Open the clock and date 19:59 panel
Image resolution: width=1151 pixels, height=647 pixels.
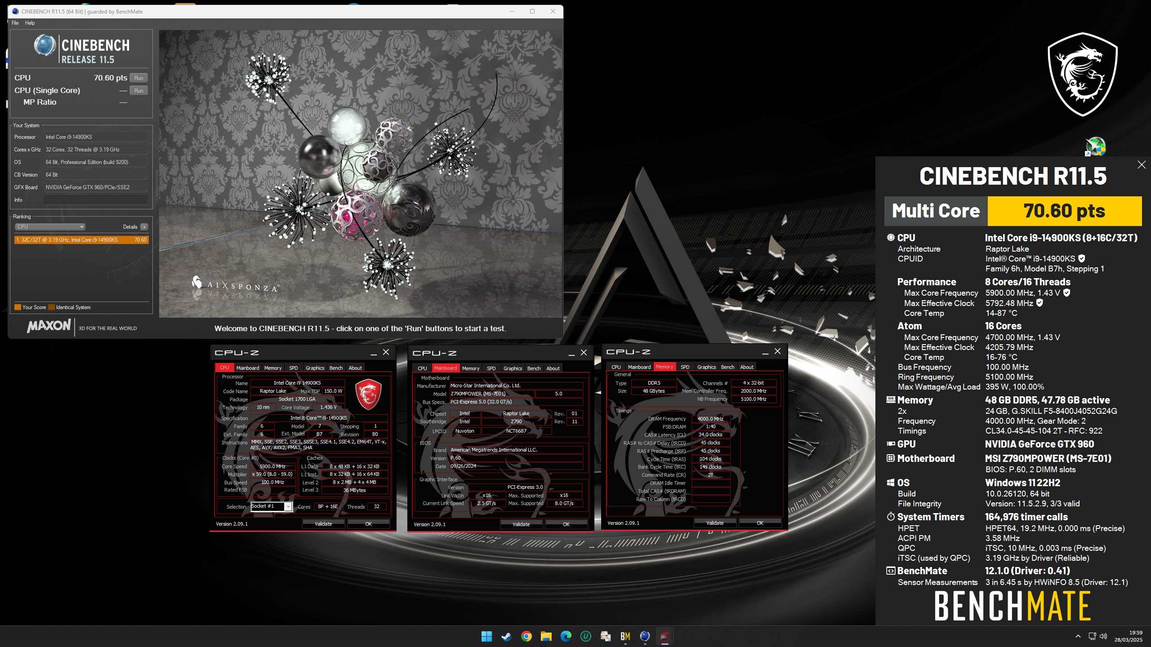pyautogui.click(x=1128, y=636)
